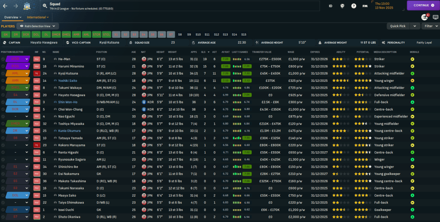Go back with the left arrow

coord(5,6)
